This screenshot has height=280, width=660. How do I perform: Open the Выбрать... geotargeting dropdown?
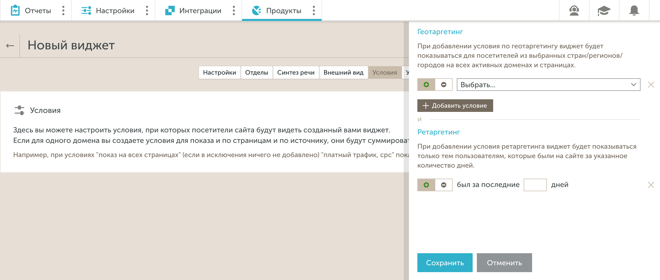[548, 85]
